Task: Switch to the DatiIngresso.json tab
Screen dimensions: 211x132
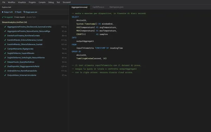Action: [x=116, y=7]
